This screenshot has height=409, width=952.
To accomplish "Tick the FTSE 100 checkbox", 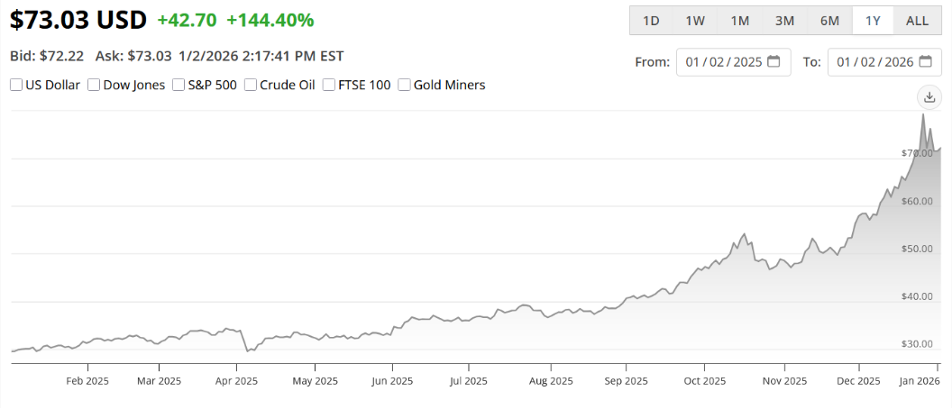I will tap(329, 86).
